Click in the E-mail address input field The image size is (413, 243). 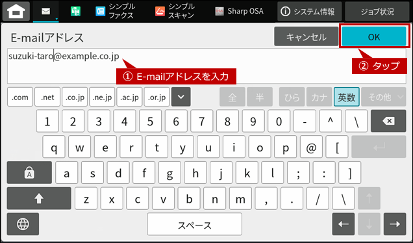pos(206,66)
